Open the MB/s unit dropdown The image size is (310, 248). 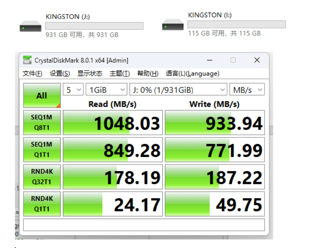point(247,89)
